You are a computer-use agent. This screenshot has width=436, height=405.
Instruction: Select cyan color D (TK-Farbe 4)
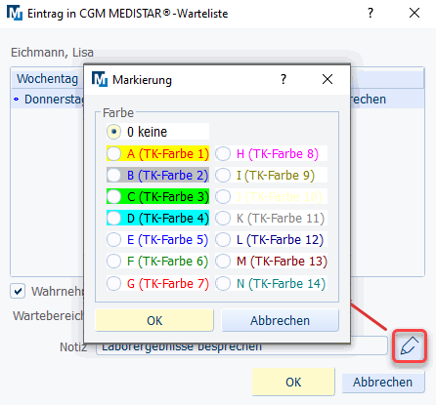click(x=157, y=218)
